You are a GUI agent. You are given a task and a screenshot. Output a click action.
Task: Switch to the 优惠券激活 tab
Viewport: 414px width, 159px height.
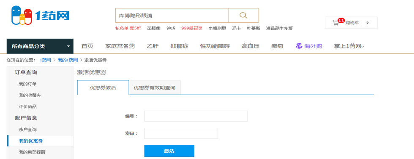(103, 87)
